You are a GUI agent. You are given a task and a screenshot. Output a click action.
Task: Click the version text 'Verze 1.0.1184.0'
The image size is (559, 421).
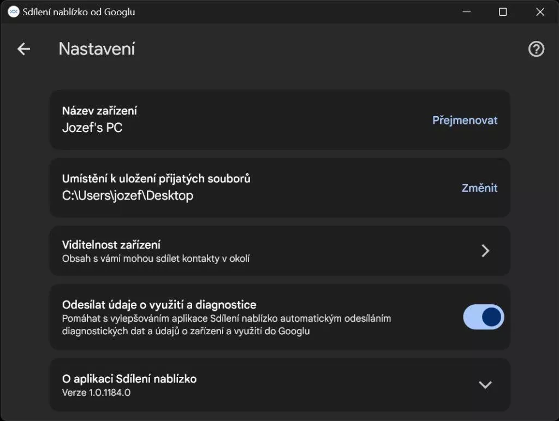(x=96, y=393)
